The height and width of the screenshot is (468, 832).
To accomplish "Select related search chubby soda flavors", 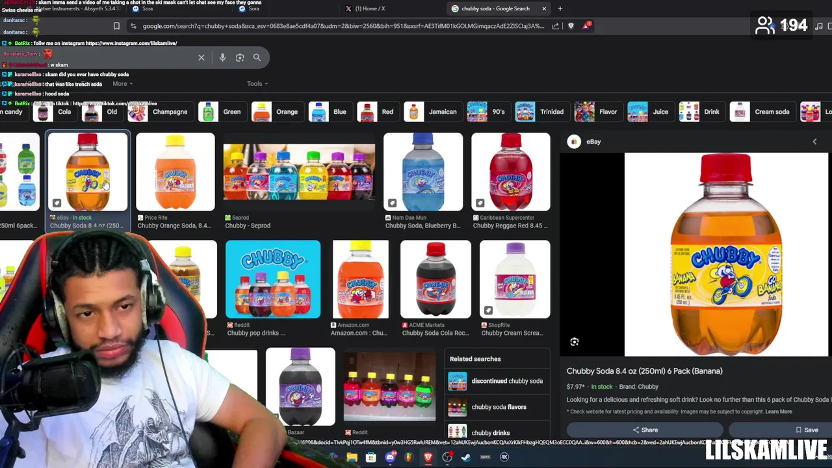I will (497, 407).
